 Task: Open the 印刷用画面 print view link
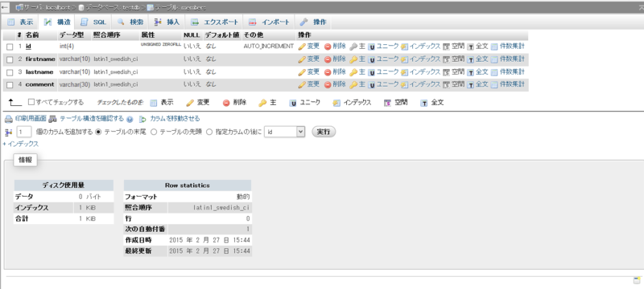(26, 119)
